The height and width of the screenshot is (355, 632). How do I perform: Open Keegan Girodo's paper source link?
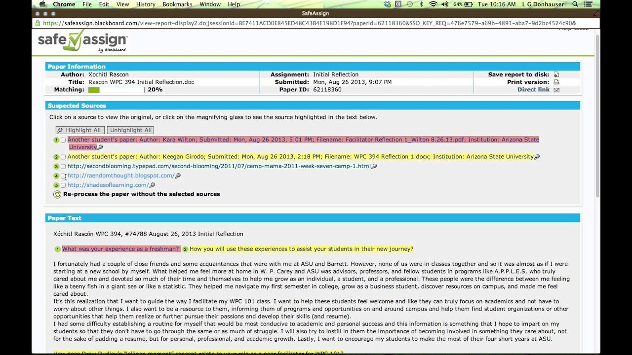pos(300,157)
